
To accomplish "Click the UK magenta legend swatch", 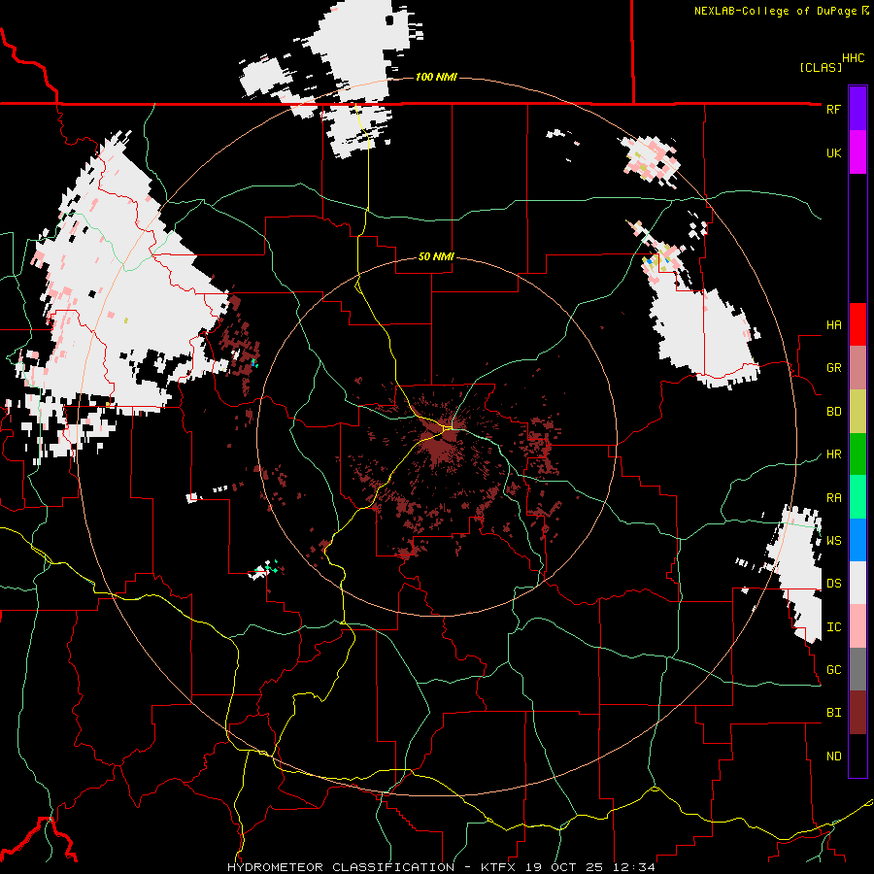I will click(x=857, y=152).
